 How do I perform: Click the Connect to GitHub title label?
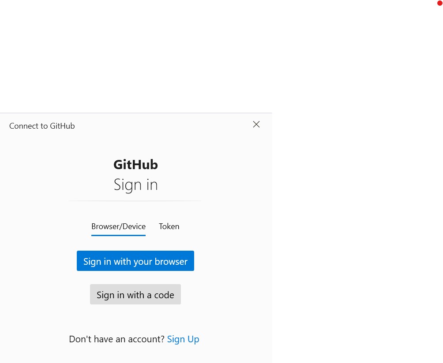(42, 126)
